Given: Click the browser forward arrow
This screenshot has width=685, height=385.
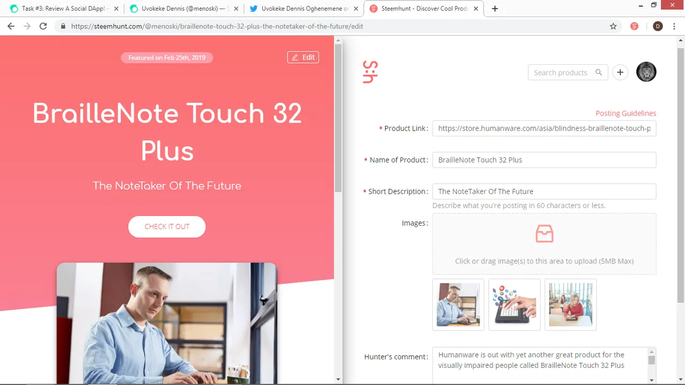Looking at the screenshot, I should coord(27,26).
